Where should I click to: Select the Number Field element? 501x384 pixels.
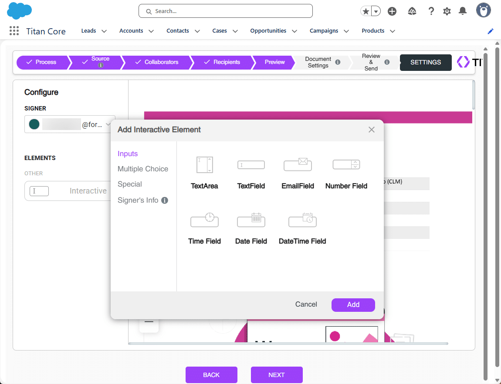point(346,165)
